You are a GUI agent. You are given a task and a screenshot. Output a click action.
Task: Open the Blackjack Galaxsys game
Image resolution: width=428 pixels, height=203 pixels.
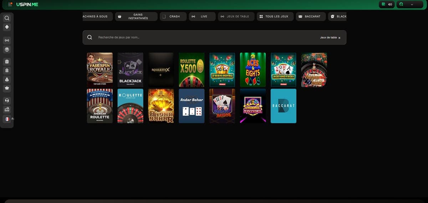[x=131, y=70]
